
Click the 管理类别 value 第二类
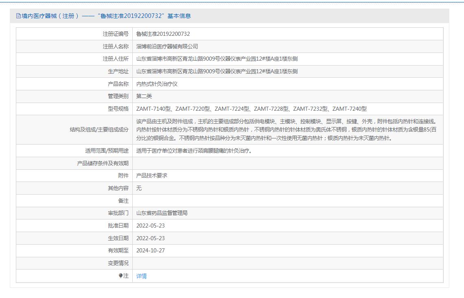pyautogui.click(x=144, y=96)
